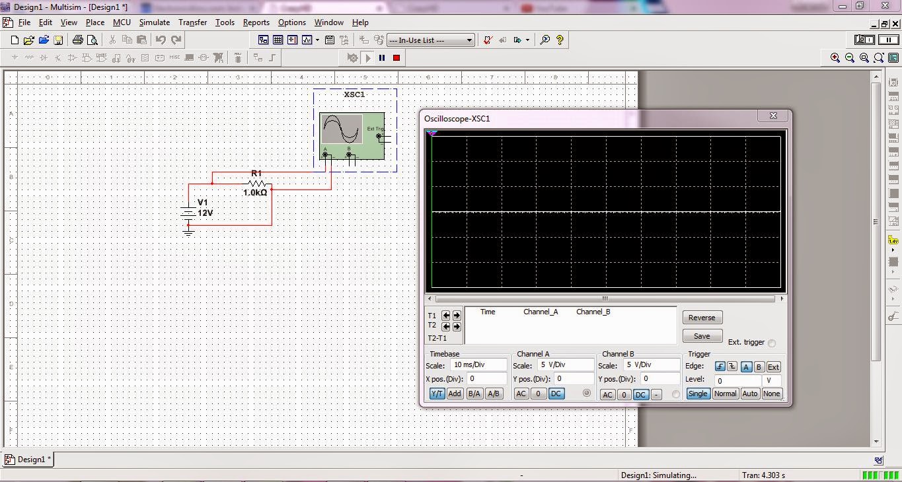Select the Design1 tab at the bottom
The image size is (902, 482).
pyautogui.click(x=28, y=459)
